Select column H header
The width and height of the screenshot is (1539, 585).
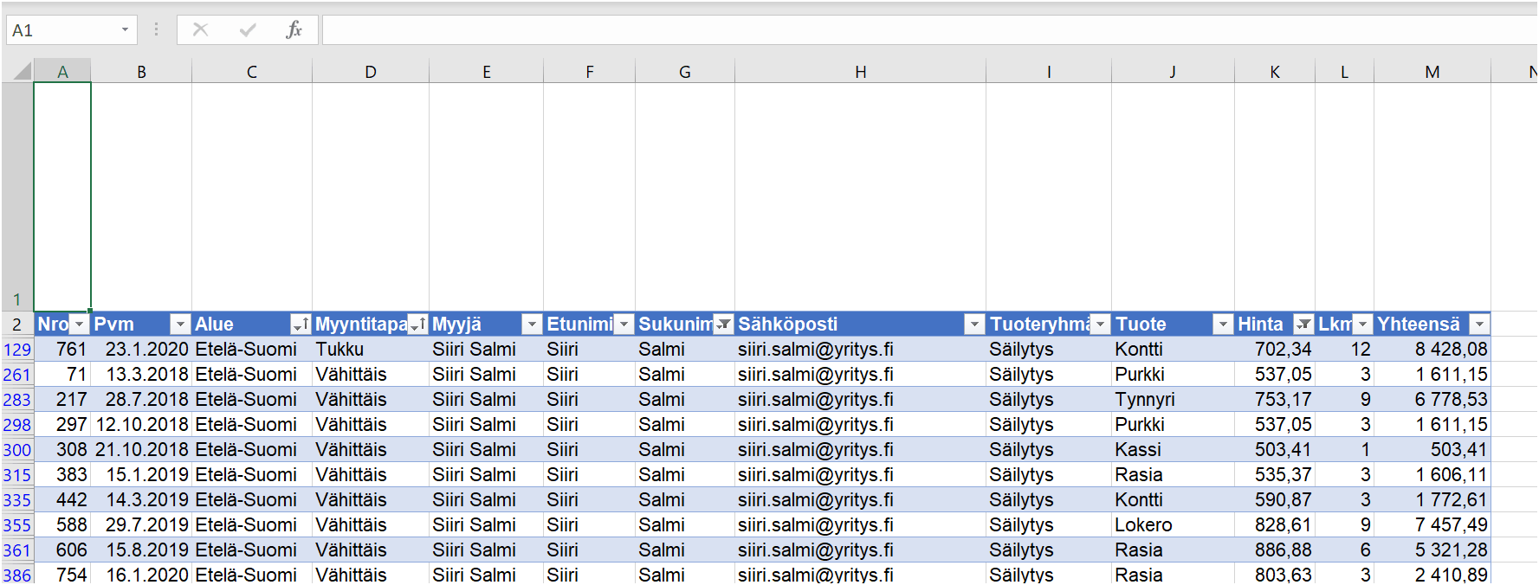tap(860, 72)
